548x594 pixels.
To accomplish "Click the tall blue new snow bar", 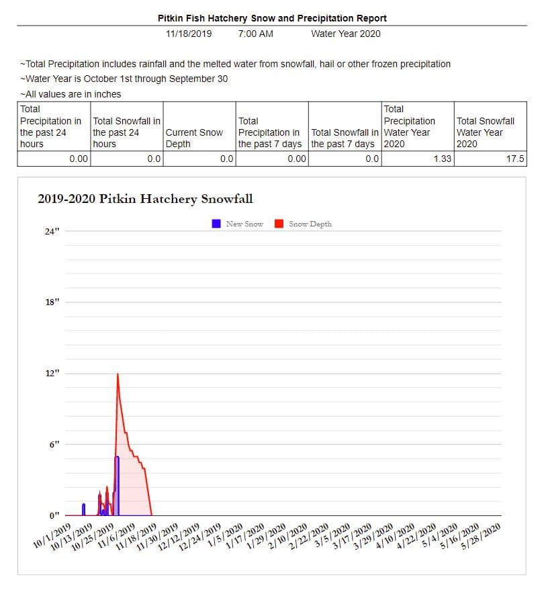I will click(117, 484).
